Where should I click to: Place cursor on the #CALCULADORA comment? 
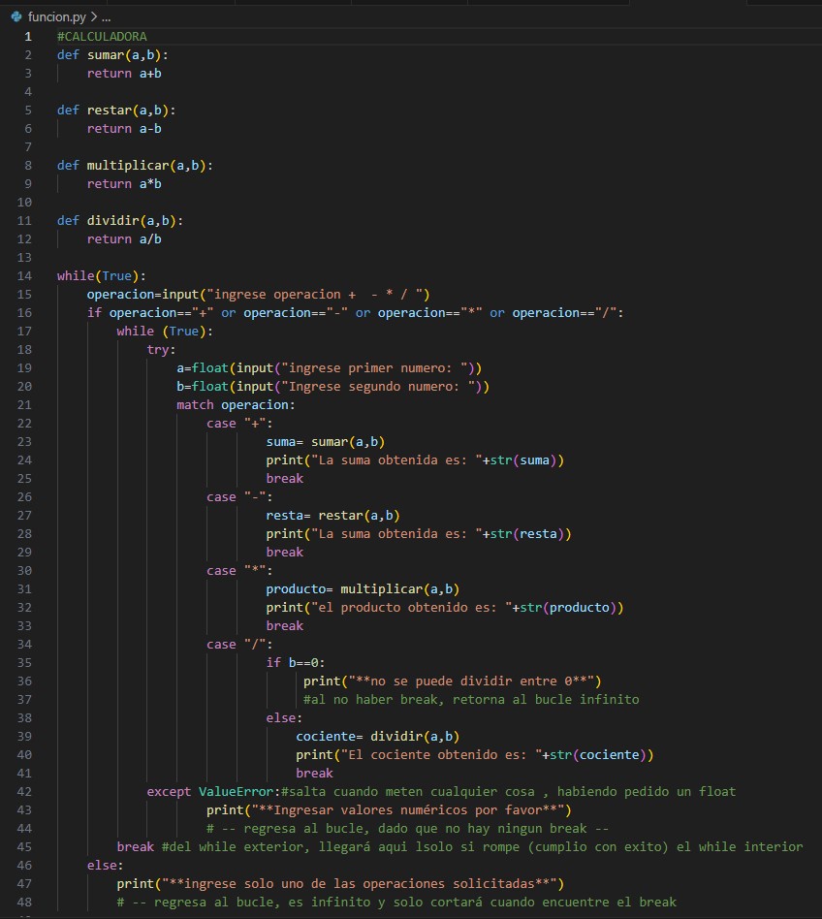point(102,36)
